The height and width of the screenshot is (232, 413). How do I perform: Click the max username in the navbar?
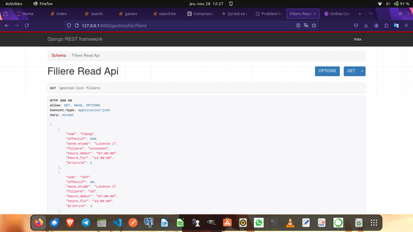tap(357, 39)
